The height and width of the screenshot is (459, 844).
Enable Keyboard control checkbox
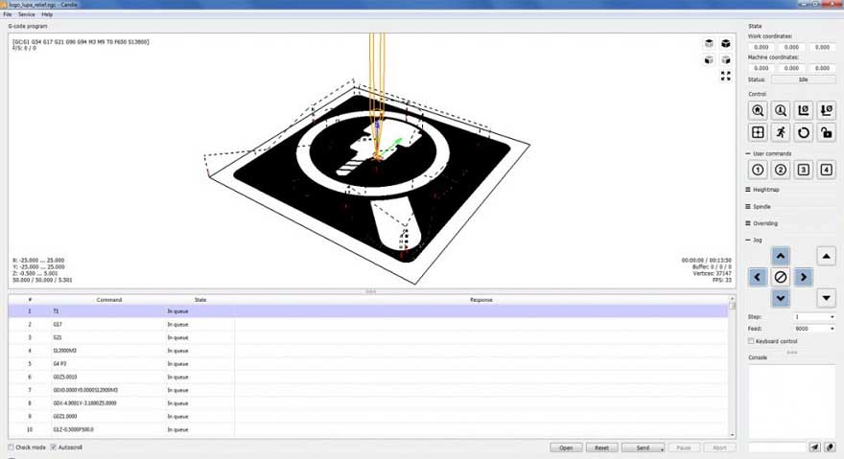tap(751, 341)
